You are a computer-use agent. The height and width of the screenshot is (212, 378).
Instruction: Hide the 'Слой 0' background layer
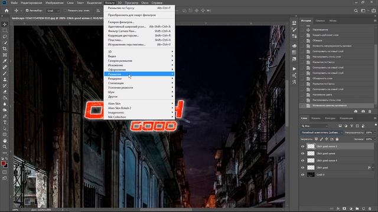303,175
